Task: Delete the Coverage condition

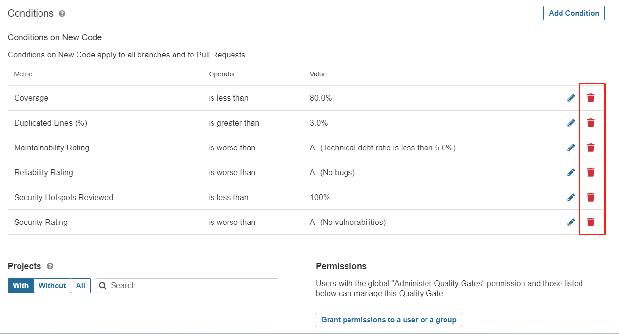Action: tap(591, 98)
